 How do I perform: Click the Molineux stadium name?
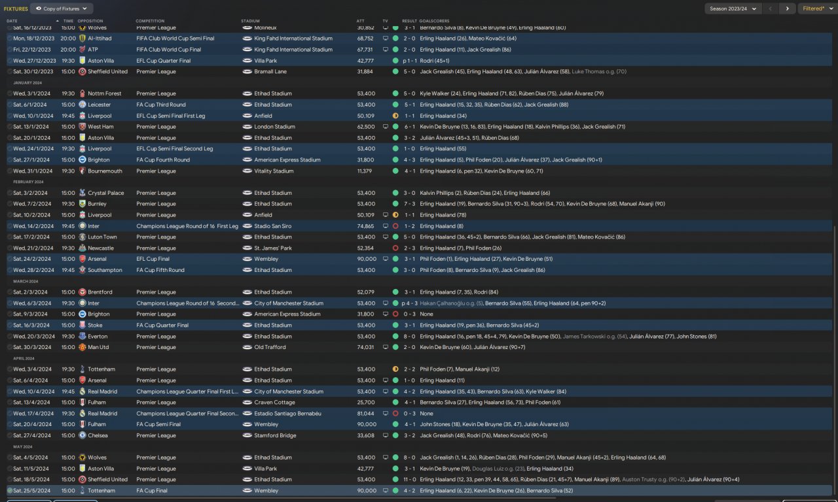266,28
